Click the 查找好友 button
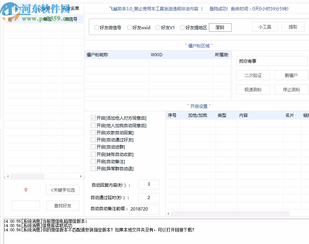This screenshot has width=309, height=244. (x=63, y=206)
